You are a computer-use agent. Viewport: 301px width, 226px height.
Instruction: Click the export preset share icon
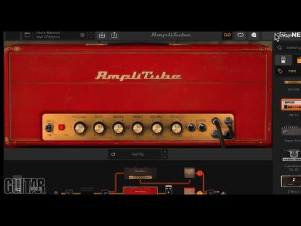114,35
